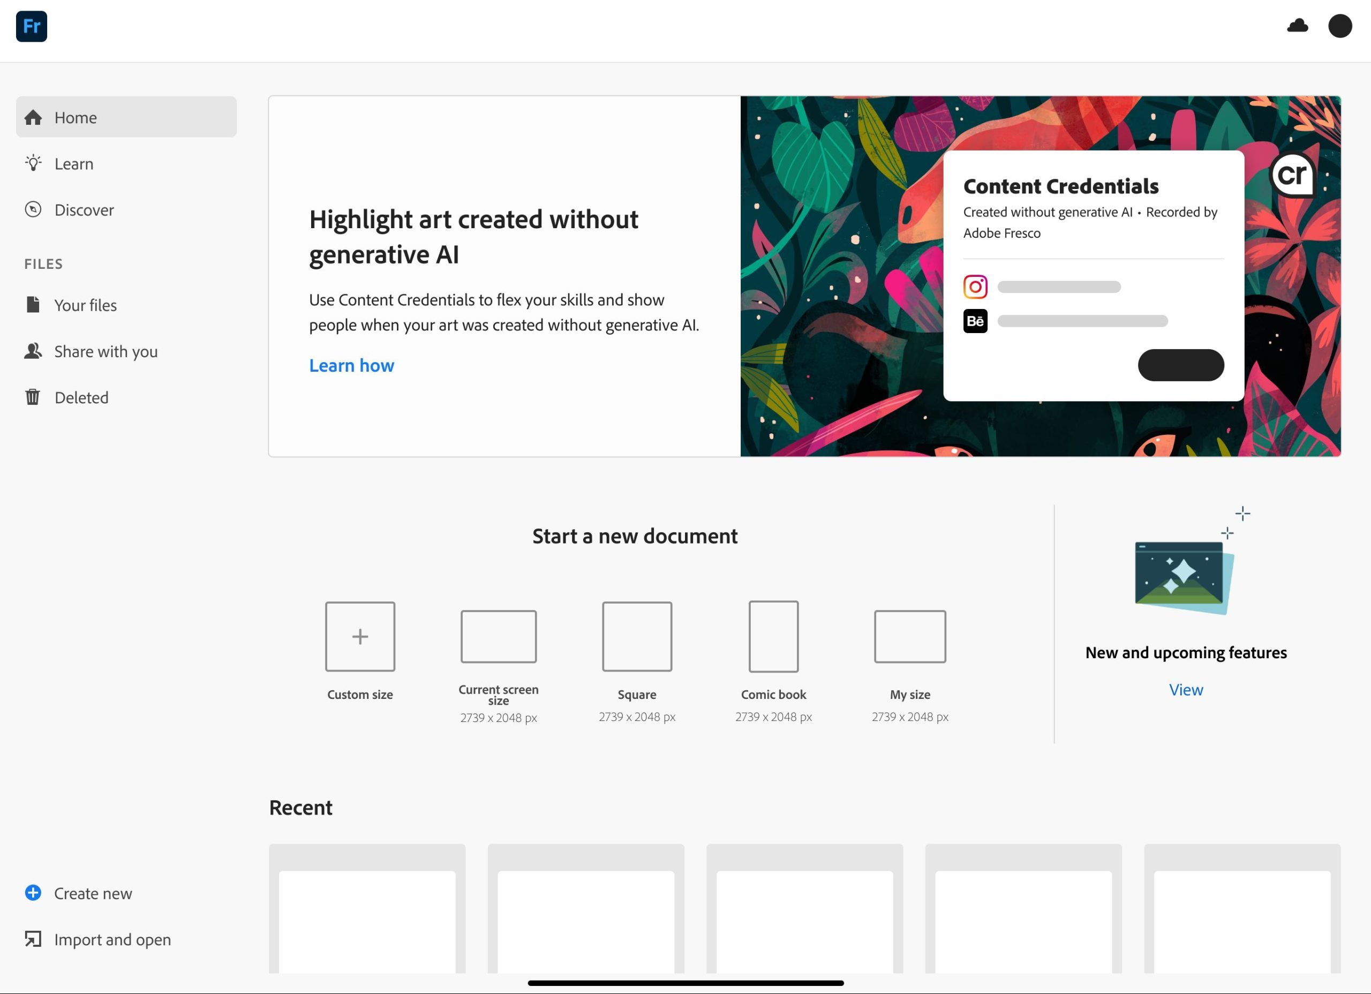The height and width of the screenshot is (994, 1371).
Task: Open the Deleted files section
Action: (x=81, y=397)
